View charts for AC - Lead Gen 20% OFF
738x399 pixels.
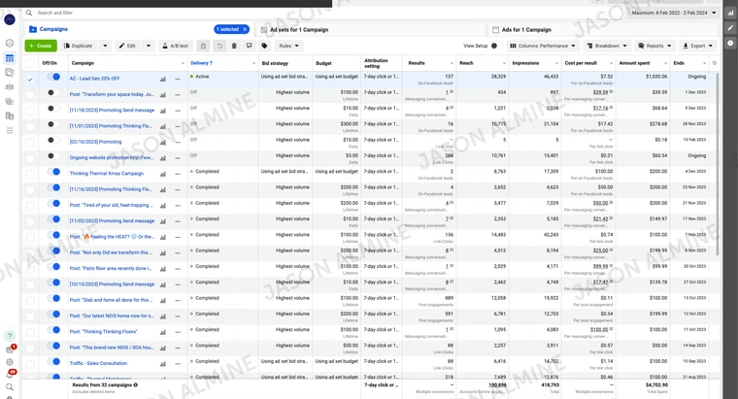click(x=163, y=79)
